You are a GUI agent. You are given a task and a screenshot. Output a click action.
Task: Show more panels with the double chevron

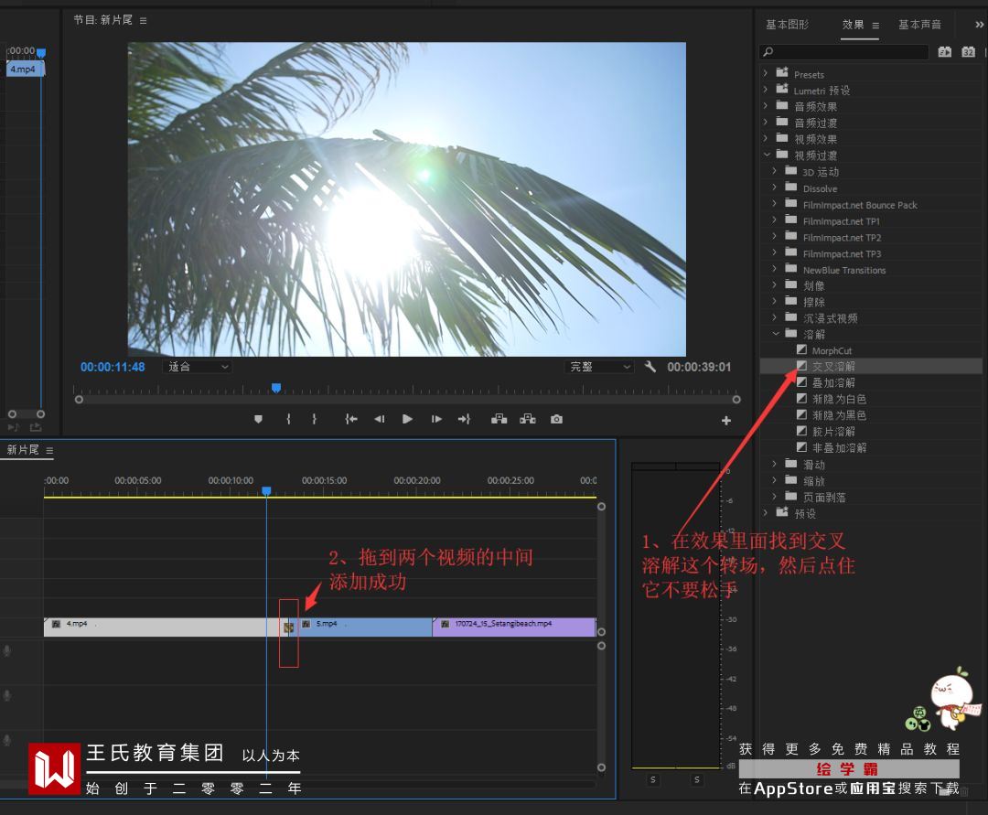point(979,25)
